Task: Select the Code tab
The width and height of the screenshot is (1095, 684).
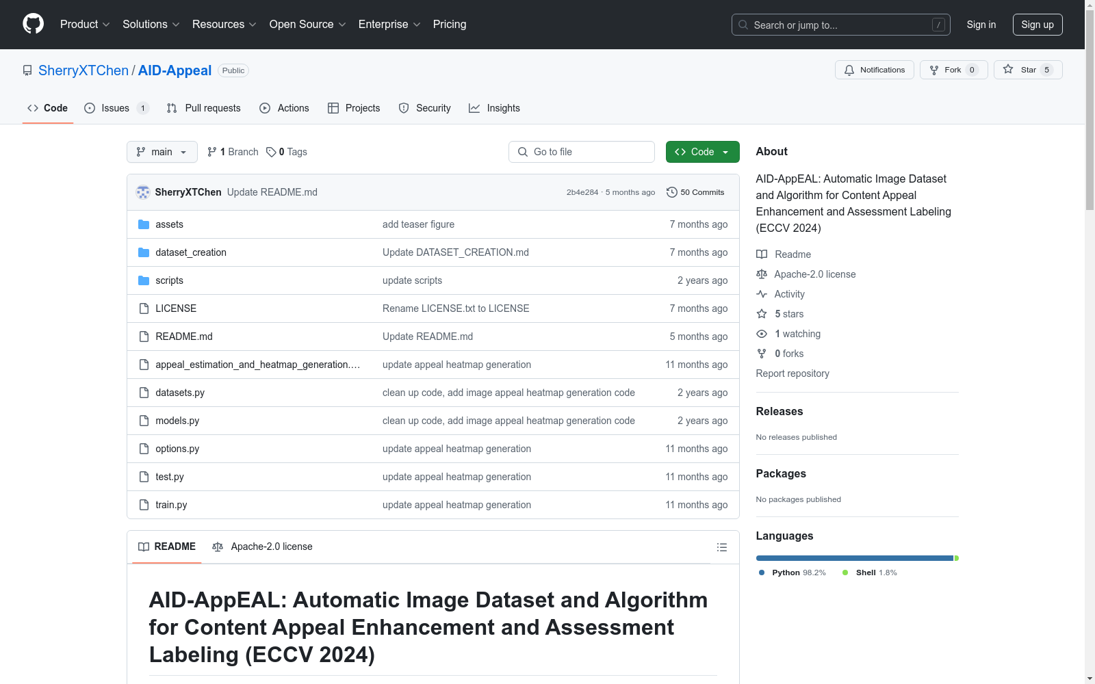Action: coord(47,108)
